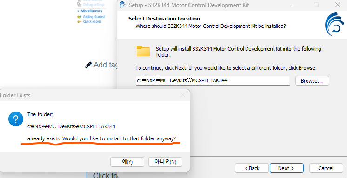Image resolution: width=347 pixels, height=178 pixels.
Task: Close the Setup window
Action: [x=338, y=5]
